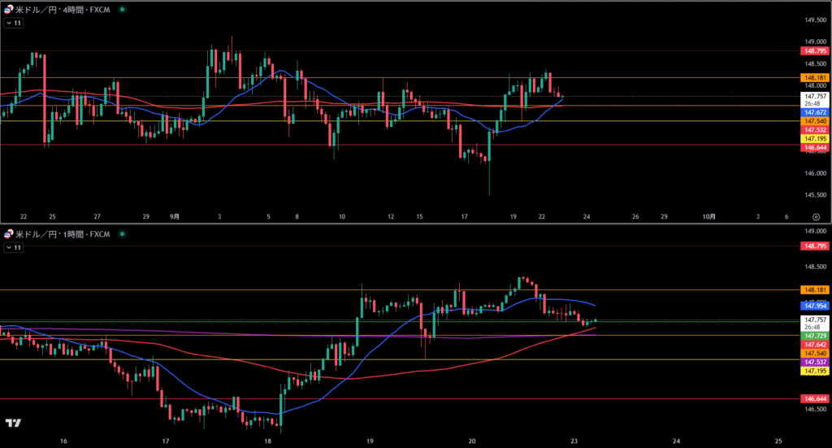Click the USD/JPY flag icon on 4-hour chart

[x=9, y=10]
